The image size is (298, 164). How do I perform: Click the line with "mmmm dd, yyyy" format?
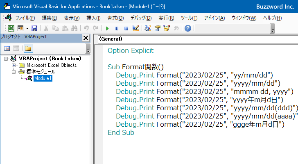pos(205,91)
